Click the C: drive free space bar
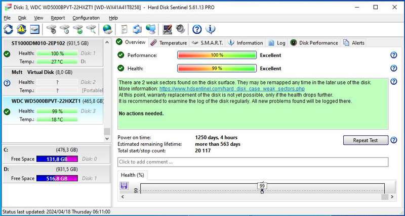 pos(57,159)
